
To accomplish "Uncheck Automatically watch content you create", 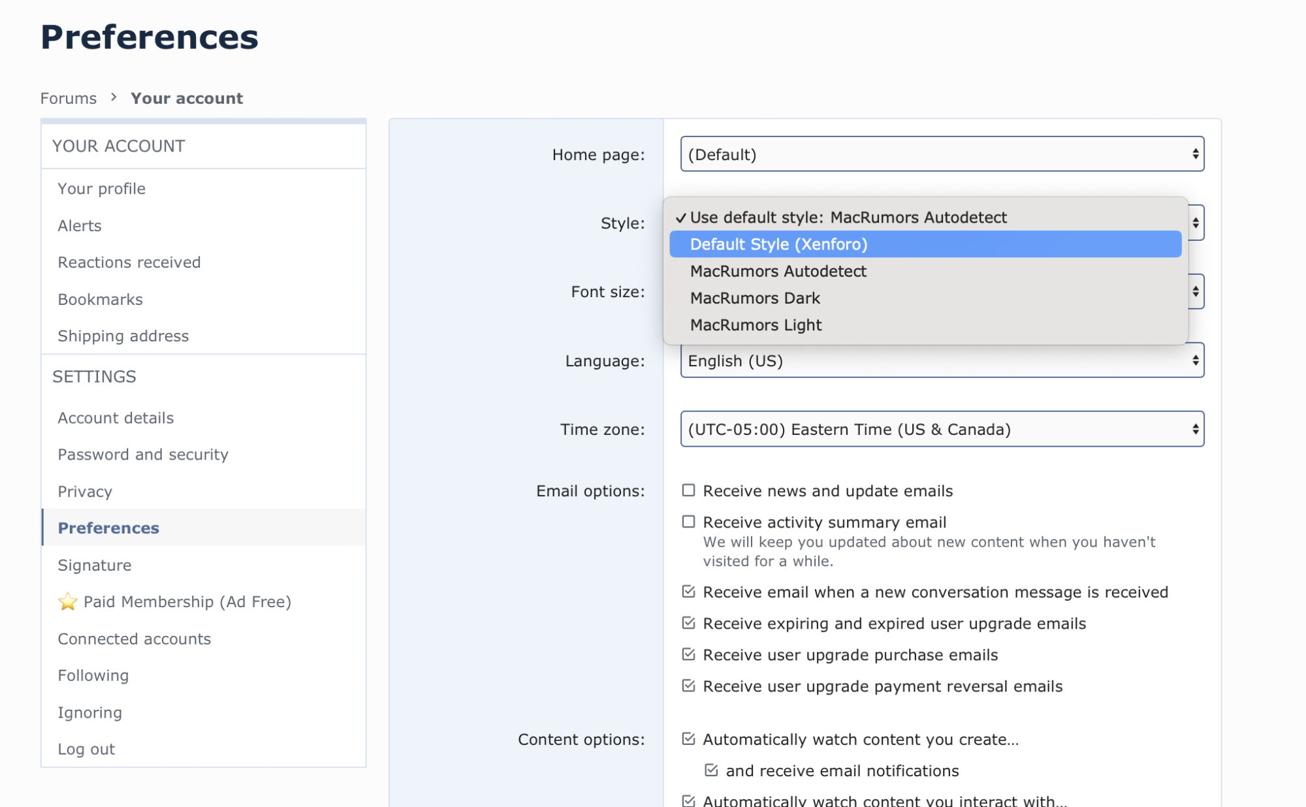I will pos(688,739).
